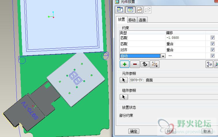Toggle the 自动 constraint row checkbox
Image resolution: width=218 pixels, height=137 pixels.
coord(213,56)
